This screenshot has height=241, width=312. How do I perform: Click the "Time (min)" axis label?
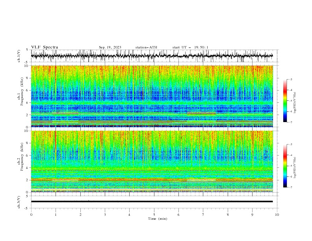coord(158,219)
